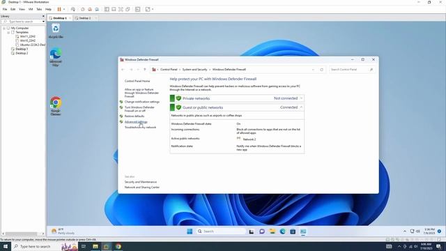Viewport: 446px width, 251px height.
Task: Select Desktop 1 in Library tree
Action: 22,49
